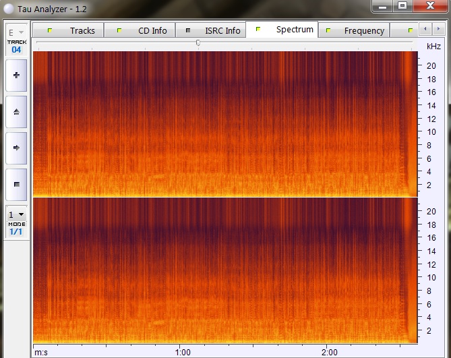Click the plus button in the left sidebar
The image size is (451, 358).
[x=16, y=76]
